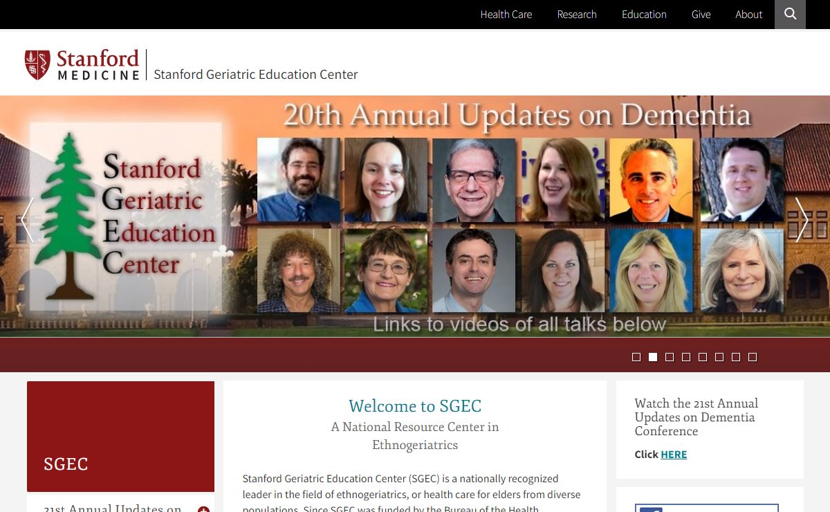
Task: Open the Education menu
Action: click(644, 14)
